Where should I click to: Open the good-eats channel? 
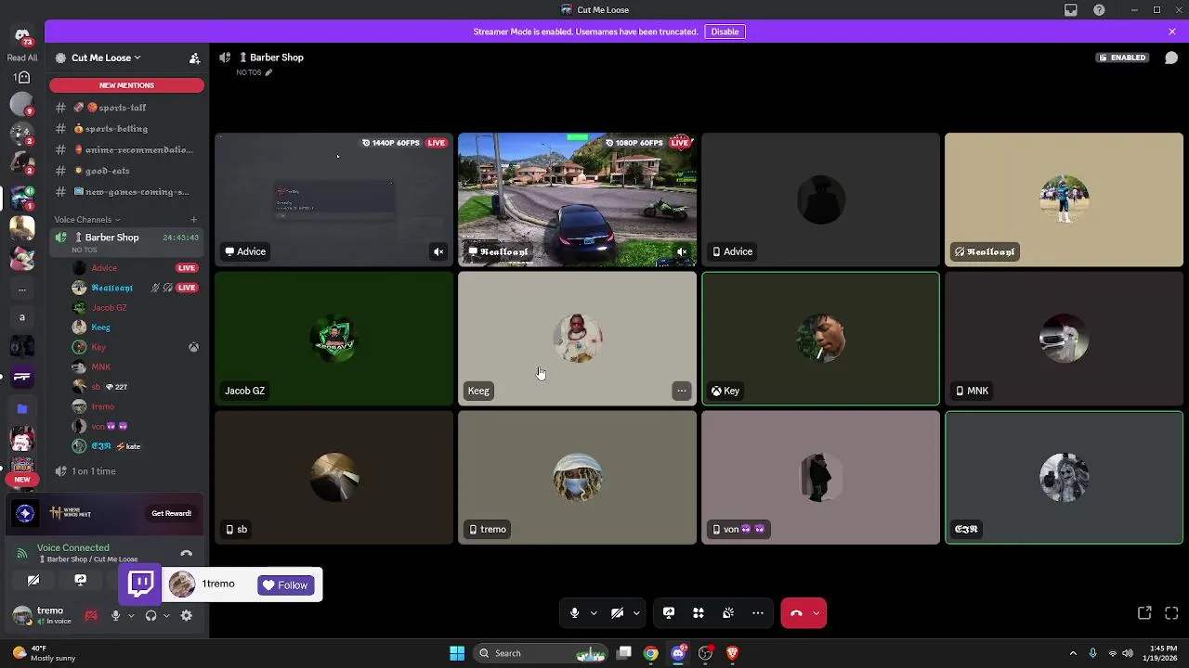point(127,171)
